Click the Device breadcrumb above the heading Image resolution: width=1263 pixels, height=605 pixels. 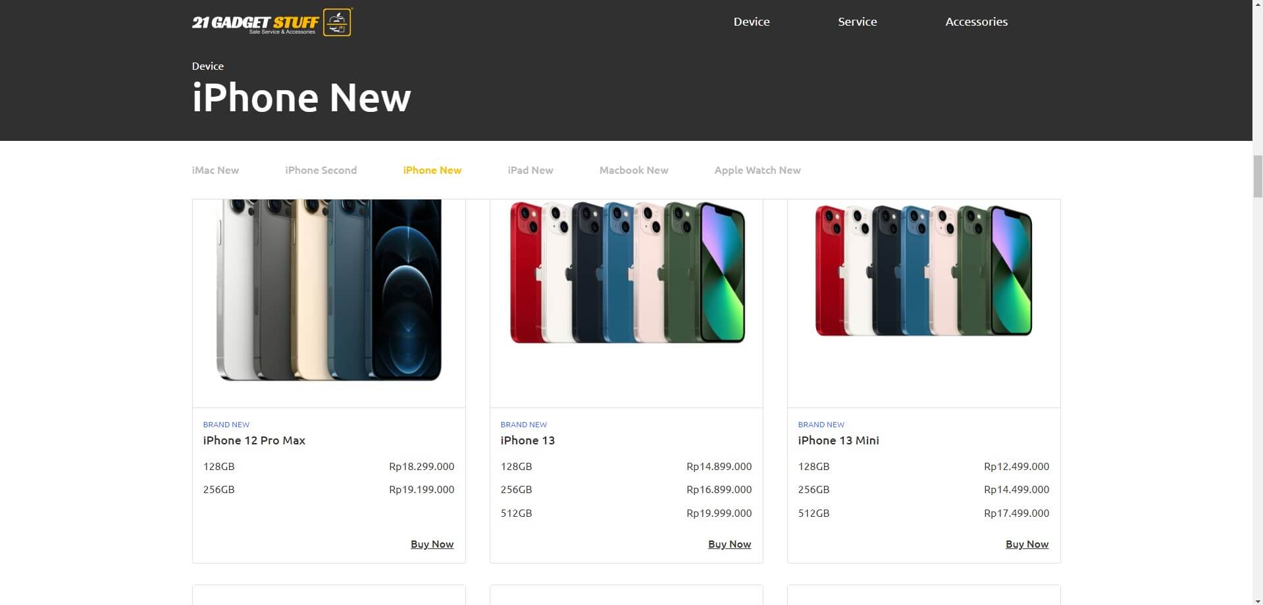(207, 66)
